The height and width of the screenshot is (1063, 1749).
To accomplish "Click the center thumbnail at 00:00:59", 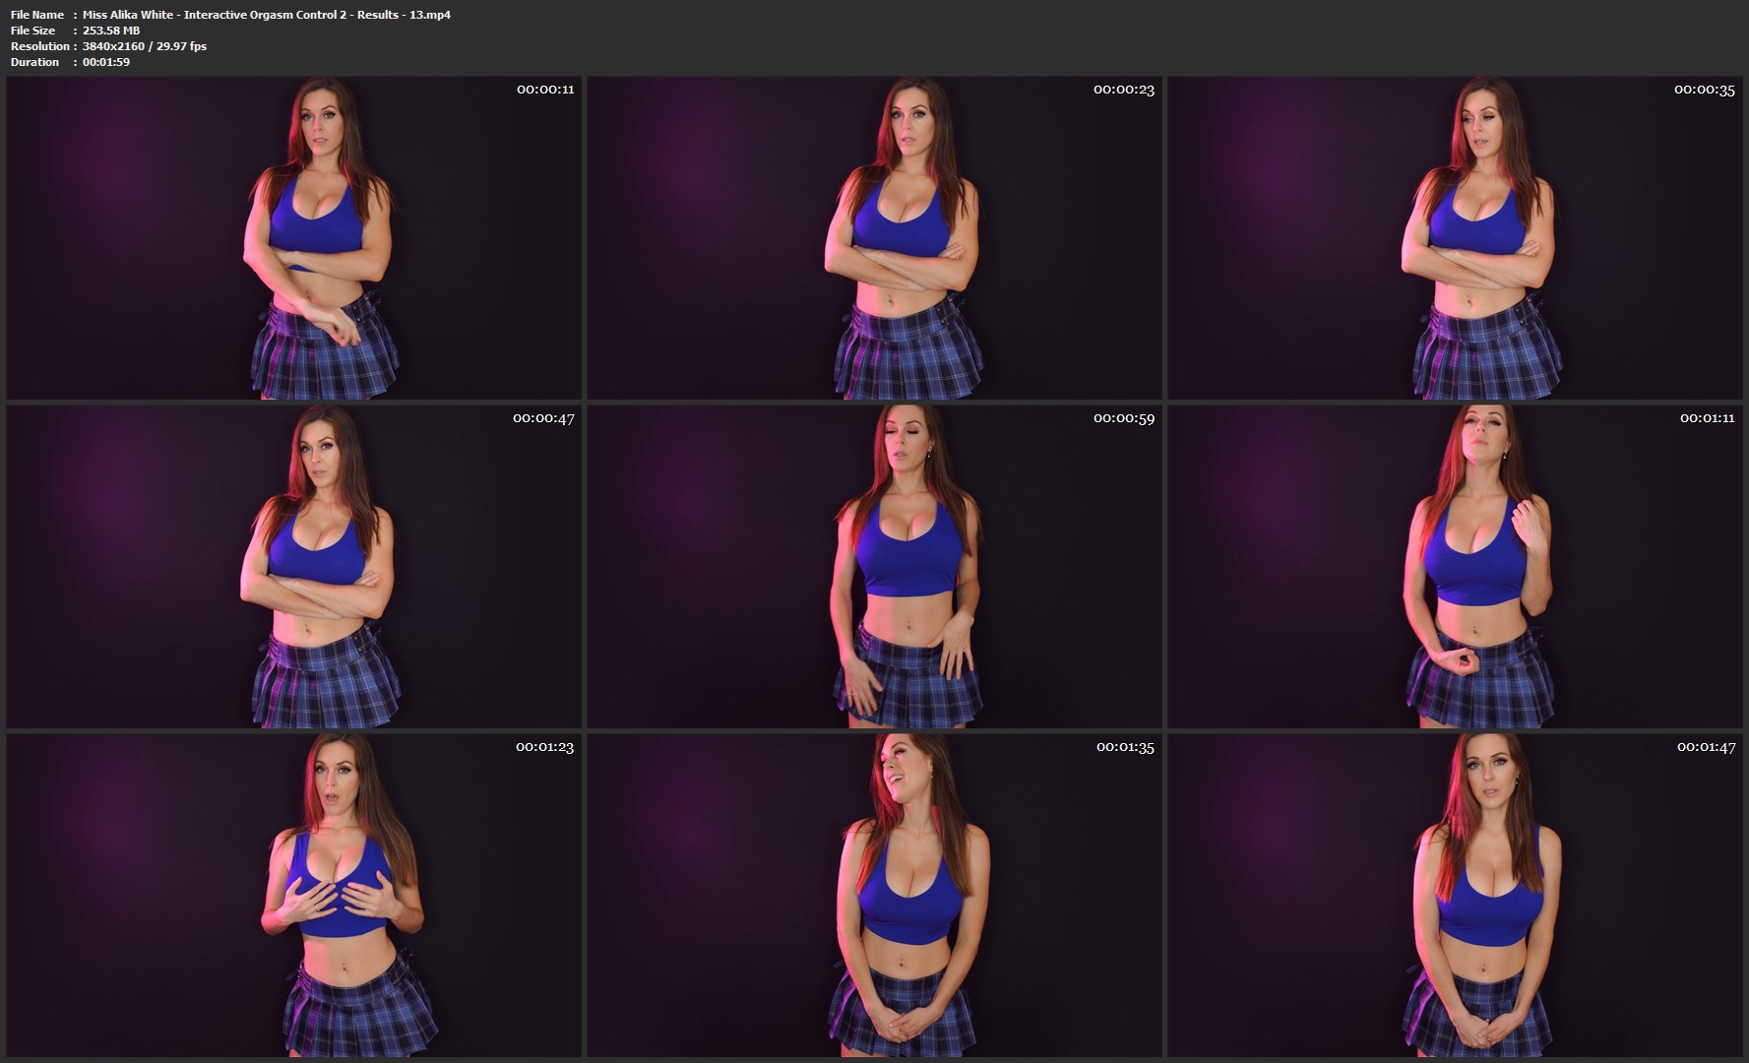I will tap(874, 567).
